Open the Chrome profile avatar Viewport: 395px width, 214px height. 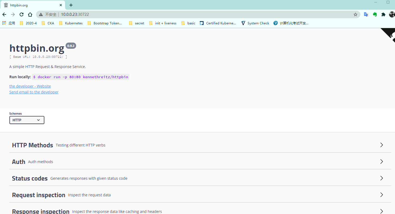392,14
